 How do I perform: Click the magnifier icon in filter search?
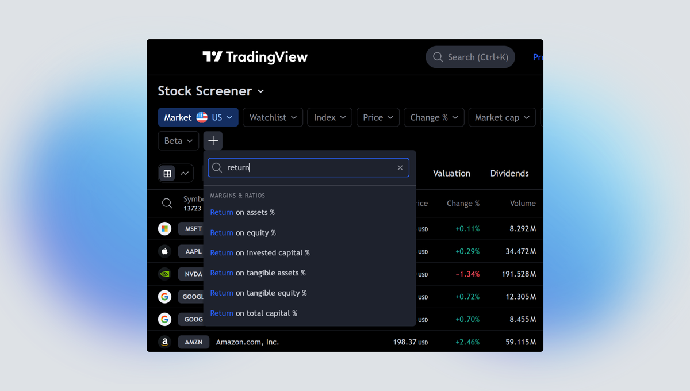point(217,167)
